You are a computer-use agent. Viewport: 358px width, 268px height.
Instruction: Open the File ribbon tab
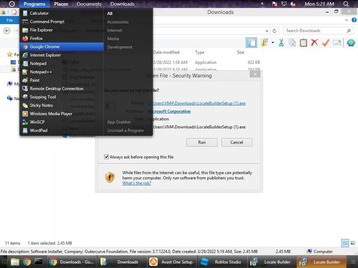click(10, 20)
